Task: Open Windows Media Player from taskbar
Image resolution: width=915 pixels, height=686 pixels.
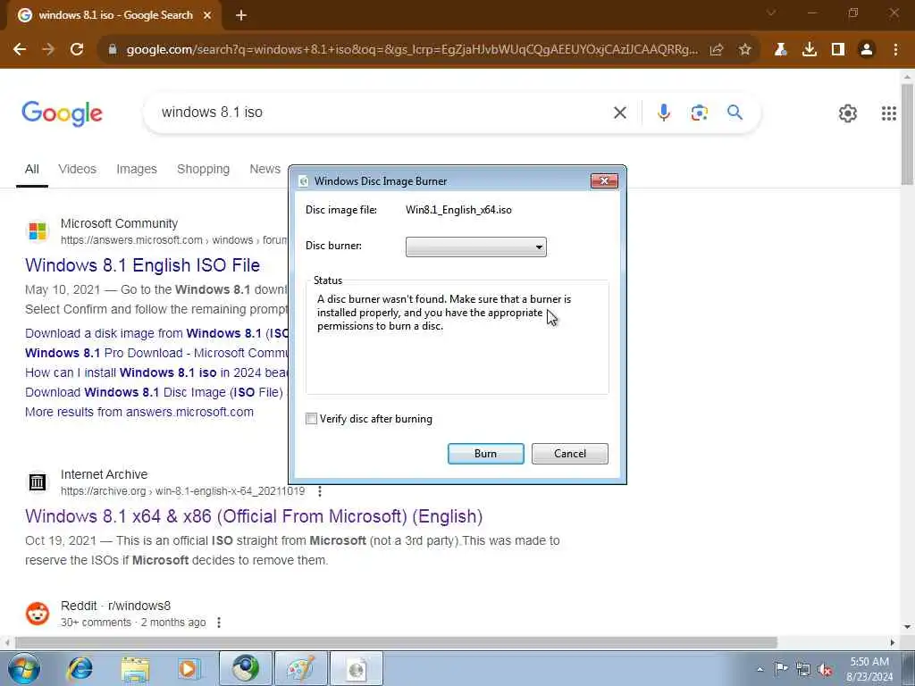Action: point(189,668)
